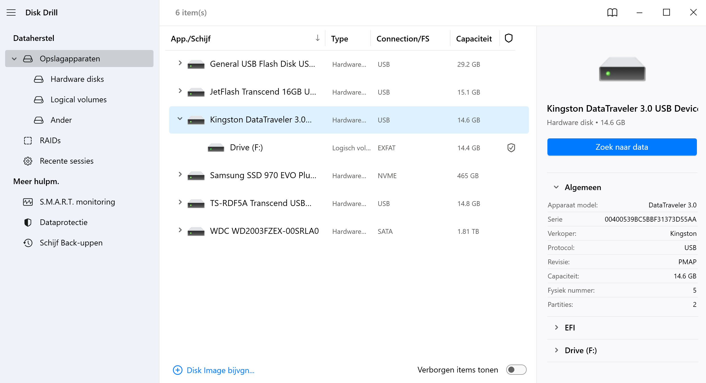Click the large drive image in details panel
This screenshot has width=706, height=383.
click(x=622, y=69)
